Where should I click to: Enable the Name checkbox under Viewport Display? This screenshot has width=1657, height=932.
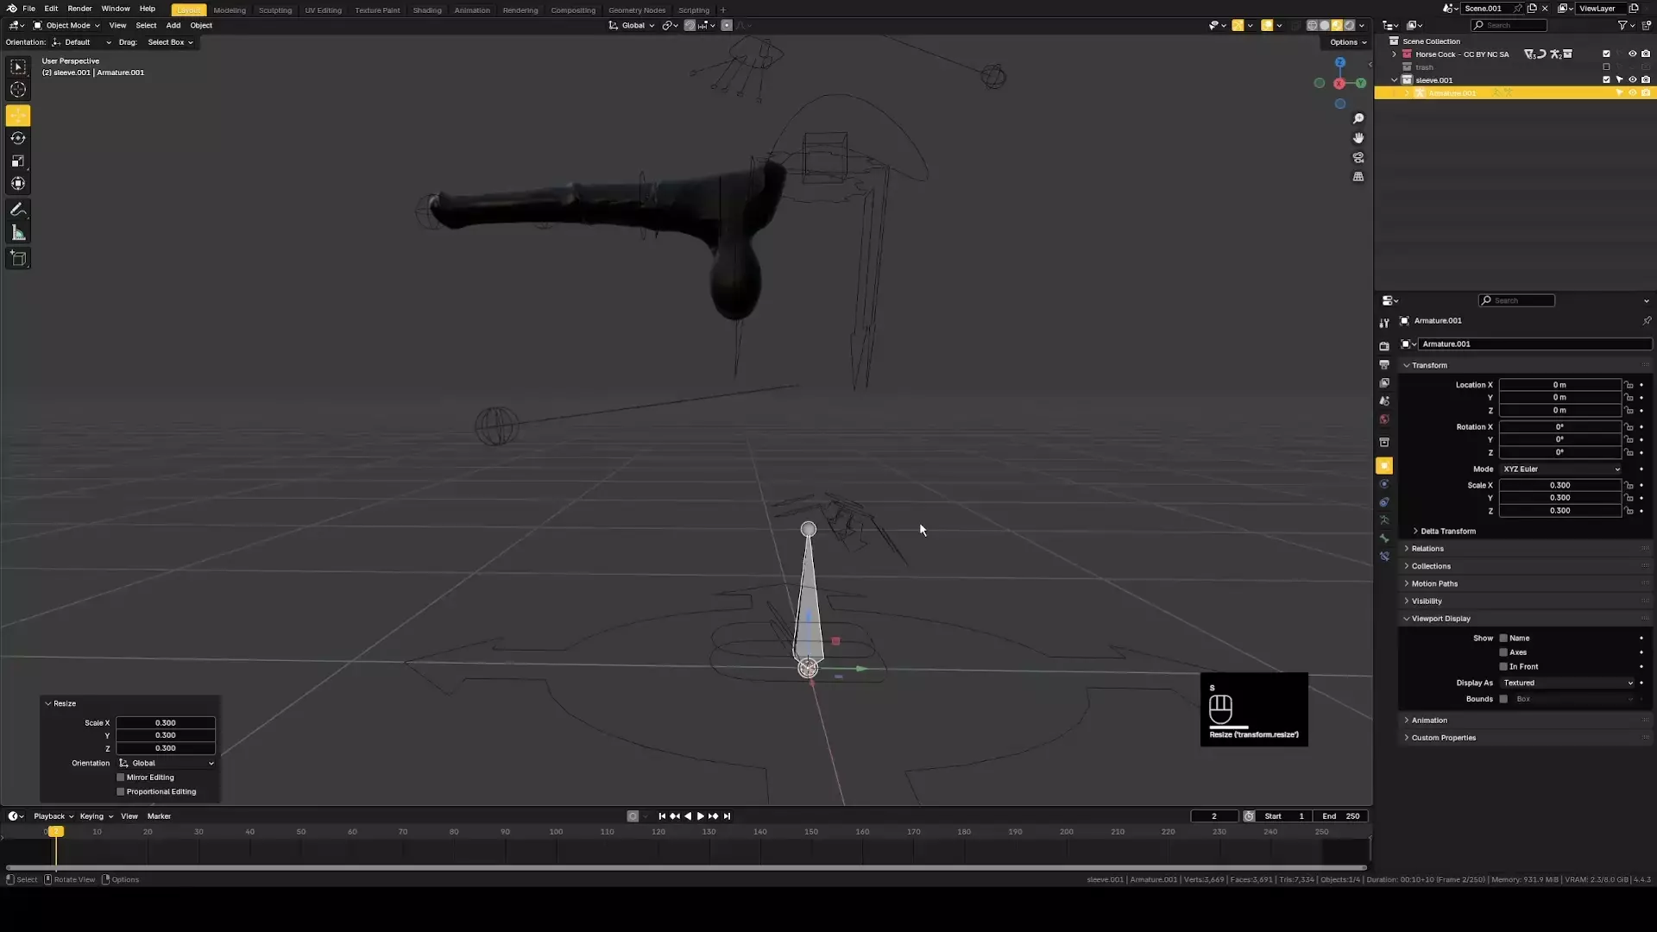[1503, 639]
